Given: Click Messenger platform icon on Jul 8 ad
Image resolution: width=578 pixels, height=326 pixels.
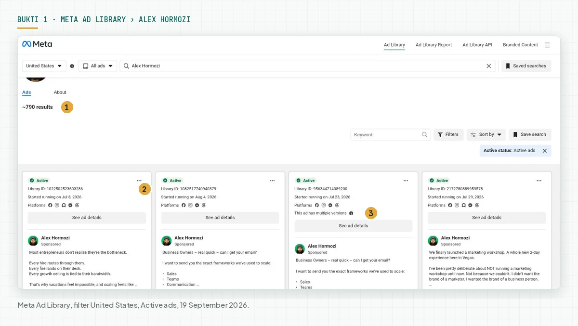Looking at the screenshot, I should [70, 205].
